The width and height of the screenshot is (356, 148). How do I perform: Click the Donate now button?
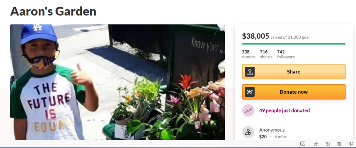(294, 92)
